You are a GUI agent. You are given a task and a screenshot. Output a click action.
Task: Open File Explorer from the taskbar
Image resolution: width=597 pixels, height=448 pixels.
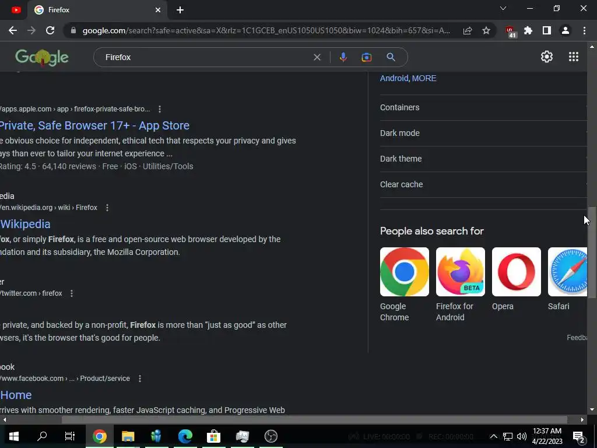point(128,436)
